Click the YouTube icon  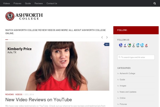tap(146, 45)
